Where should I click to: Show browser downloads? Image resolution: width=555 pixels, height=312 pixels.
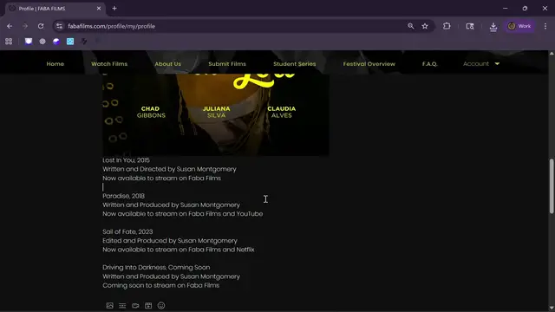pyautogui.click(x=493, y=27)
